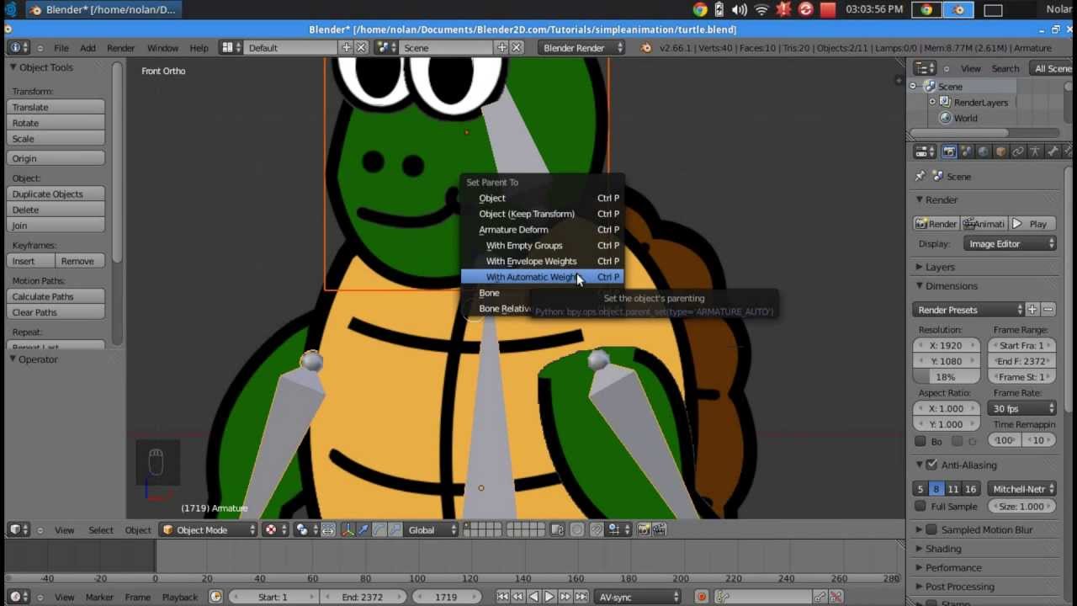Open the info editor type selector
This screenshot has width=1077, height=606.
pyautogui.click(x=19, y=48)
